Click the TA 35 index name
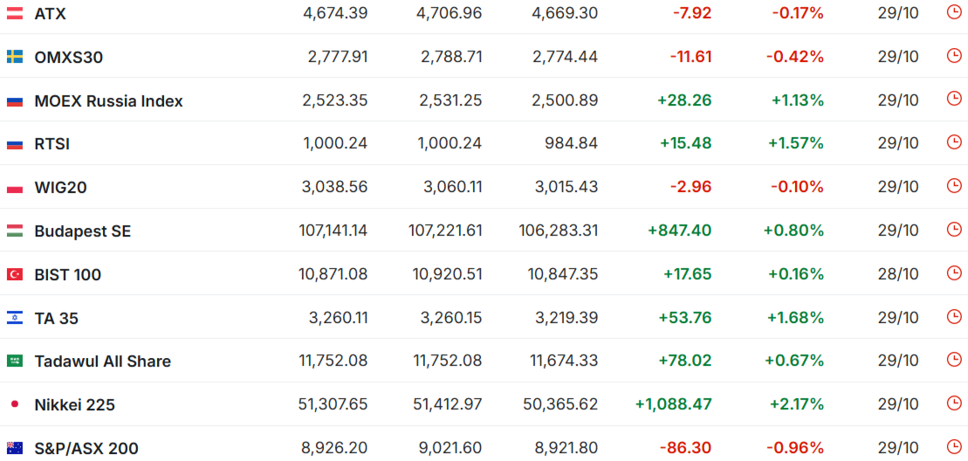 tap(56, 319)
